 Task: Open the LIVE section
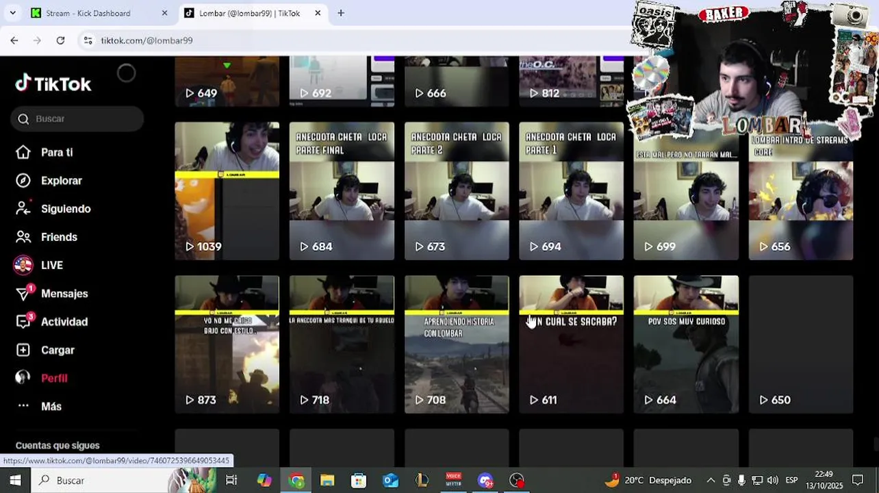coord(52,265)
